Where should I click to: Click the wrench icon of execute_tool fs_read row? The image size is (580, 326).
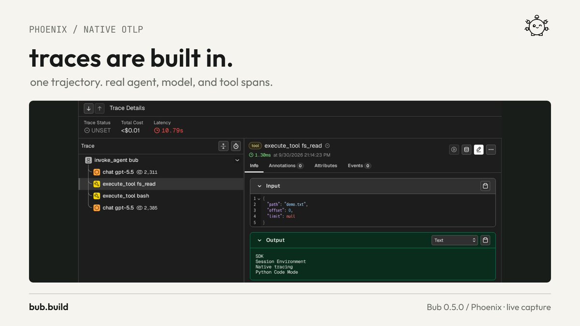click(97, 184)
